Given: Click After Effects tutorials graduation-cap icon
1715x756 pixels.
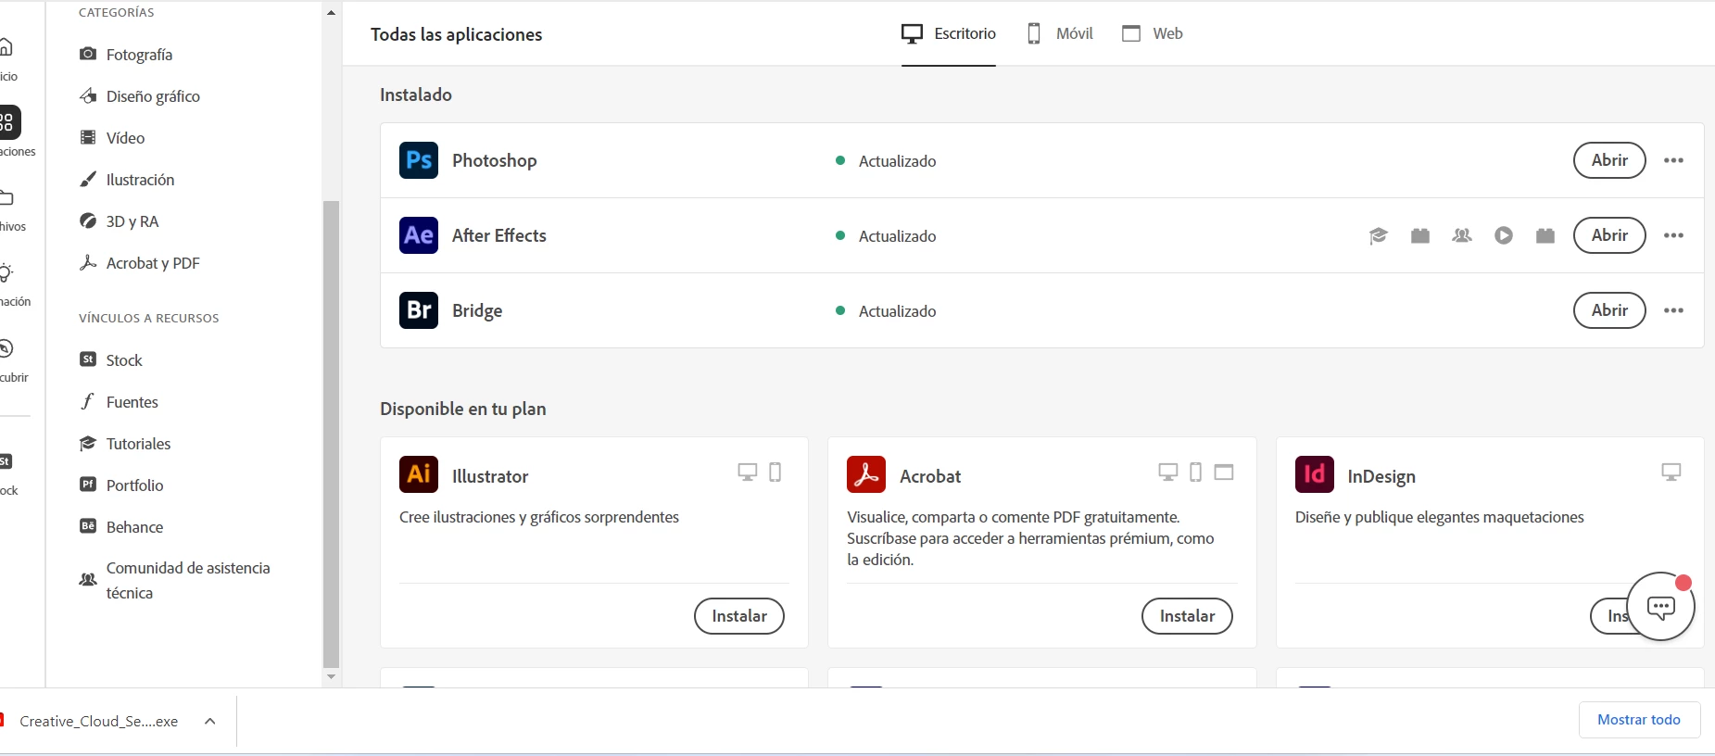Looking at the screenshot, I should pos(1378,236).
